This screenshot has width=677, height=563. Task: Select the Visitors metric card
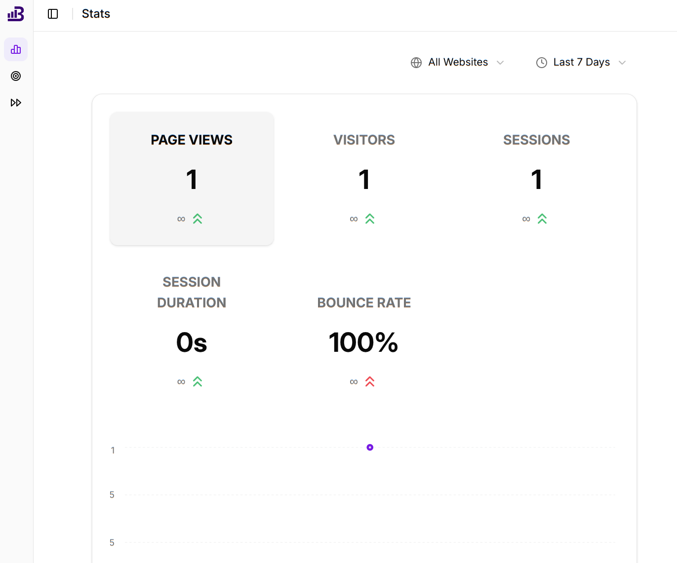point(364,178)
